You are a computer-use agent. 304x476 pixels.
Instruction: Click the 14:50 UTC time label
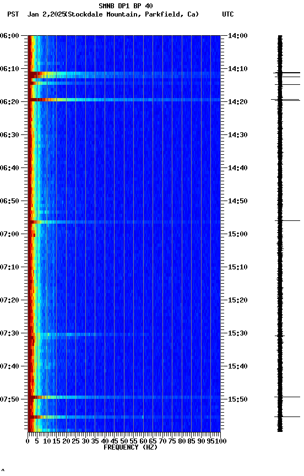(x=238, y=201)
